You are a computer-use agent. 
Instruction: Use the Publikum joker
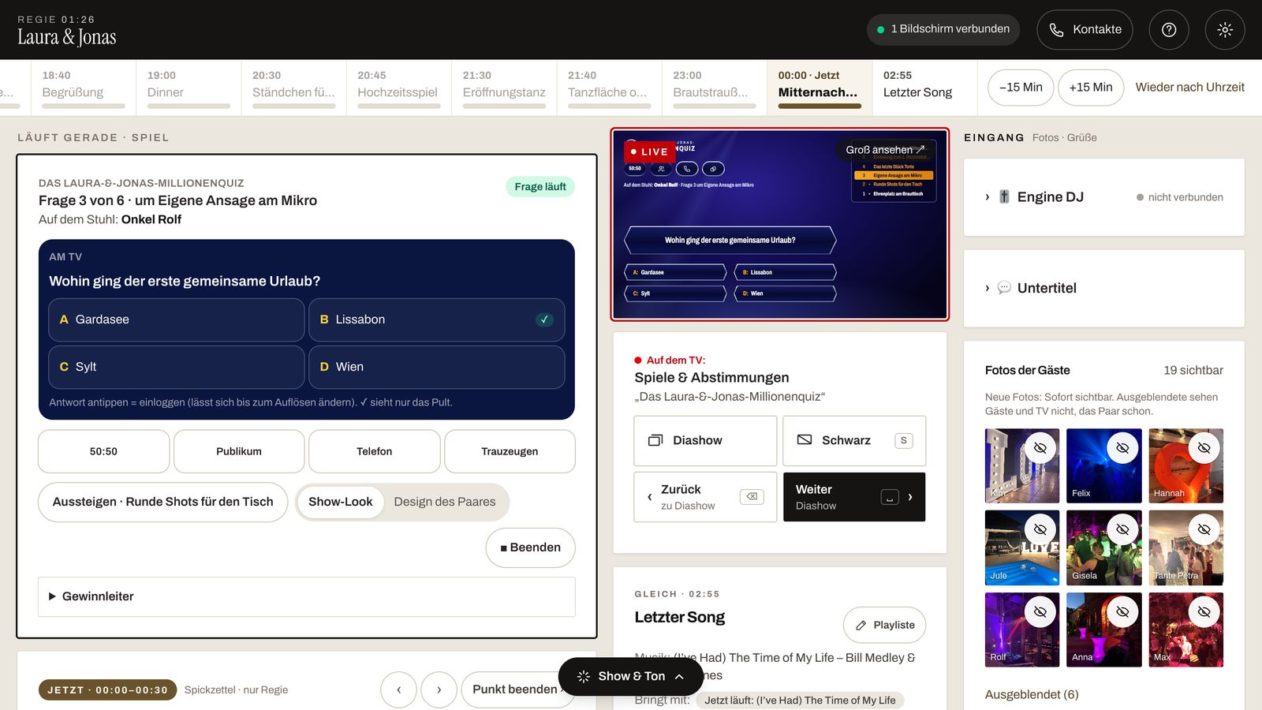239,451
